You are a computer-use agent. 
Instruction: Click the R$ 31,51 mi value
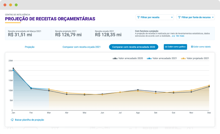[x=20, y=35]
